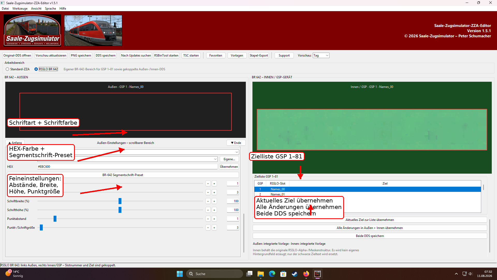497x280 pixels.
Task: Click Vorschau aktualisieren
Action: click(51, 55)
